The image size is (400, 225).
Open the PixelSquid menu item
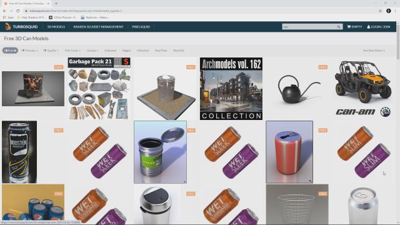(x=141, y=27)
